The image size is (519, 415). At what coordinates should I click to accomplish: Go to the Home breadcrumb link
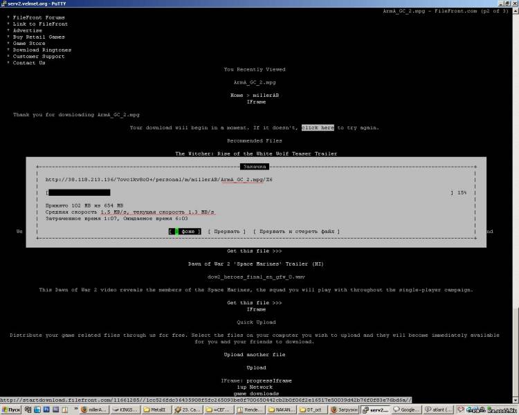[x=237, y=95]
